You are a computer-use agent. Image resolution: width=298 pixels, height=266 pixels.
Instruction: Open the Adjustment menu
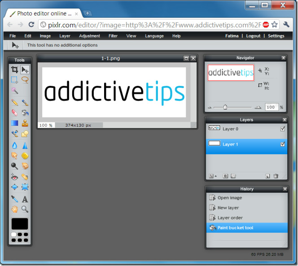pyautogui.click(x=89, y=36)
